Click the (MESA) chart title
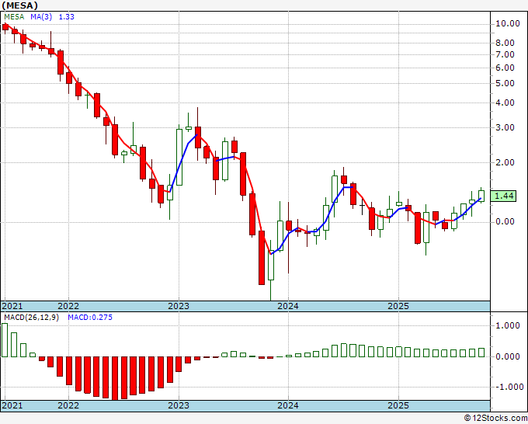Image resolution: width=528 pixels, height=424 pixels. 19,5
